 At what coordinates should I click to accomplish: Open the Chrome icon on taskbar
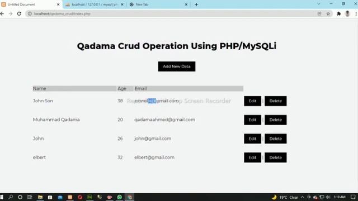pos(129,197)
